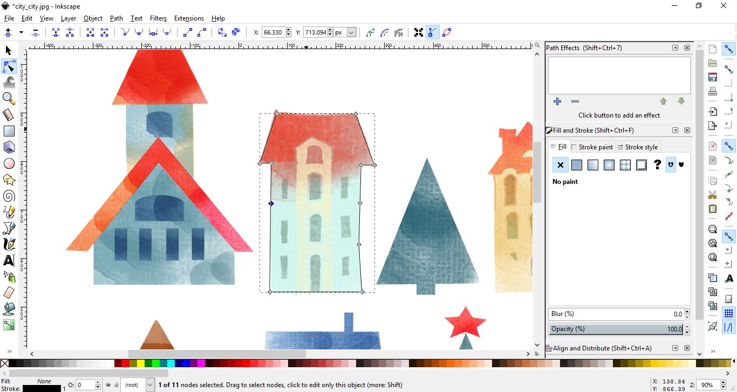The height and width of the screenshot is (392, 737).
Task: Choose Pattern fill option
Action: pos(625,165)
